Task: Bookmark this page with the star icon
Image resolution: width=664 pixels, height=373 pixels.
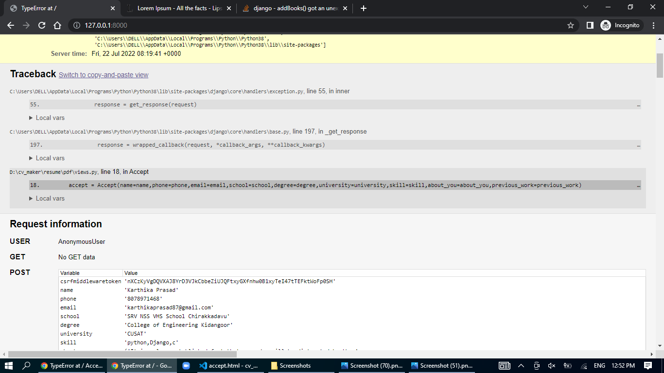Action: (571, 25)
